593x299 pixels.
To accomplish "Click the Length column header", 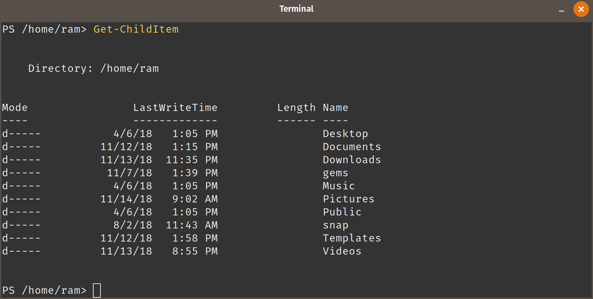I will pyautogui.click(x=296, y=108).
